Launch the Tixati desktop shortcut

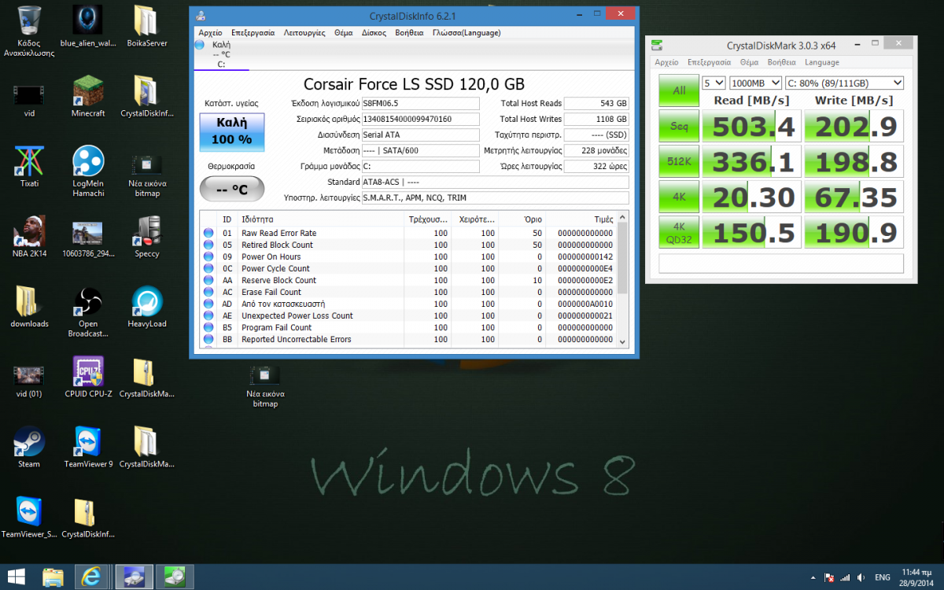coord(29,166)
